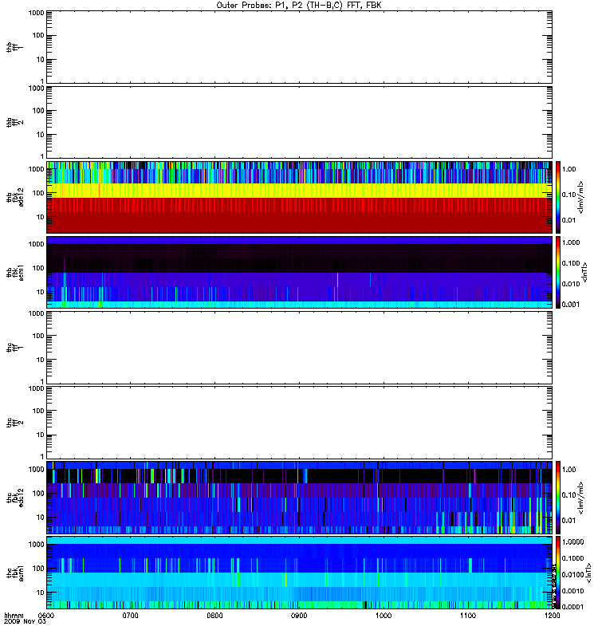Select the empty thc fff 1 plot panel
The width and height of the screenshot is (598, 638).
point(299,348)
